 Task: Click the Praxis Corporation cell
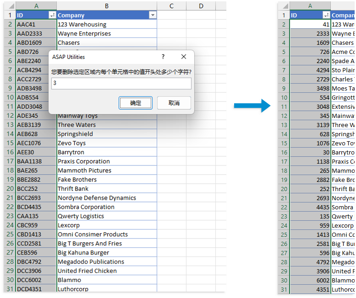(x=107, y=161)
